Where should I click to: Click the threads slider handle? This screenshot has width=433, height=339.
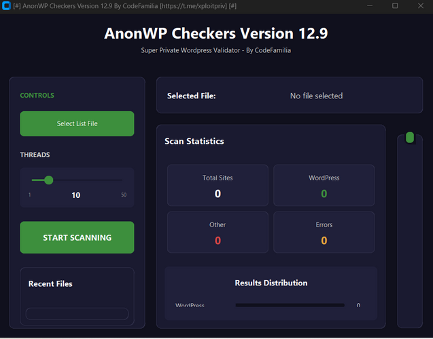(x=49, y=180)
